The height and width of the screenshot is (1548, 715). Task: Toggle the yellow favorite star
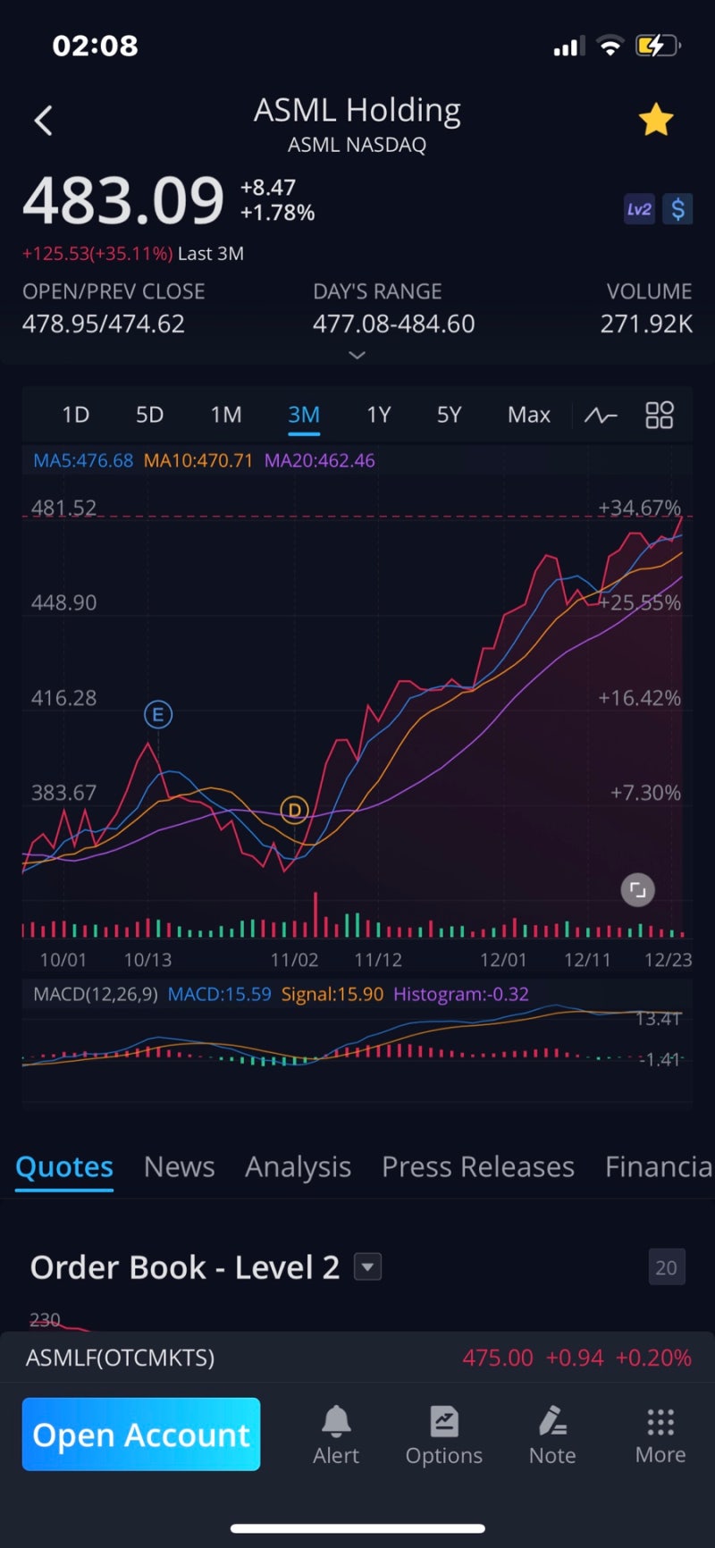coord(655,120)
